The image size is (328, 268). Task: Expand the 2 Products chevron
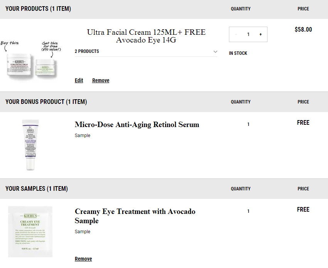point(215,51)
